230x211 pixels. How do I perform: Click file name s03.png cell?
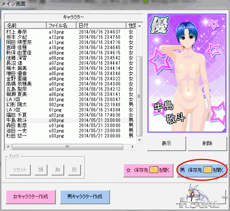pyautogui.click(x=57, y=136)
